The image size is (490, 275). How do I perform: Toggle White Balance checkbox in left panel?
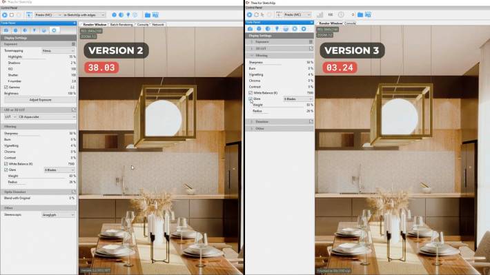(x=6, y=164)
